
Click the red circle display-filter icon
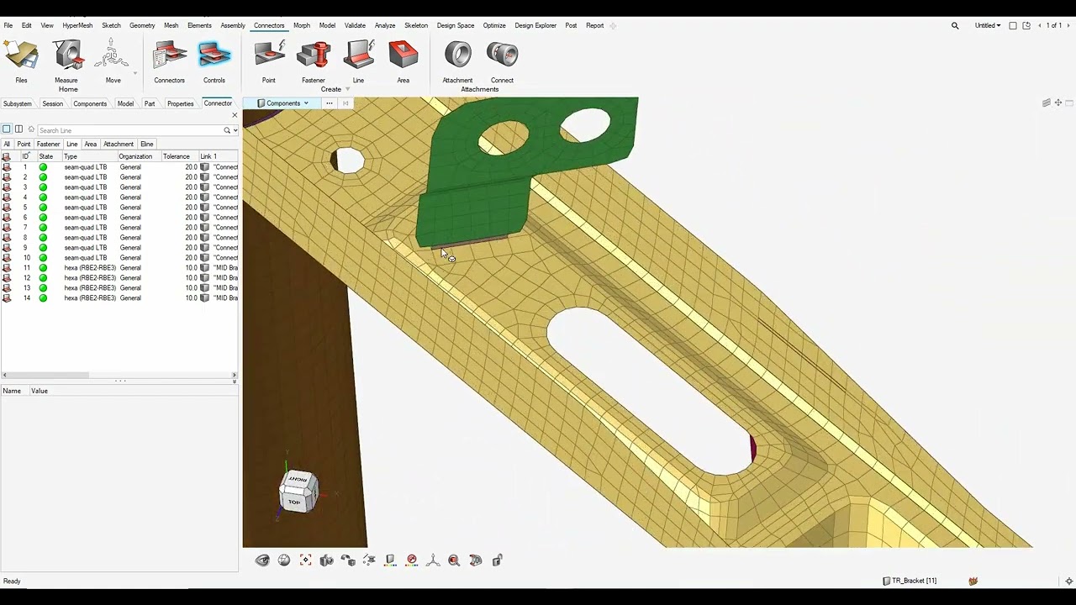pos(412,560)
